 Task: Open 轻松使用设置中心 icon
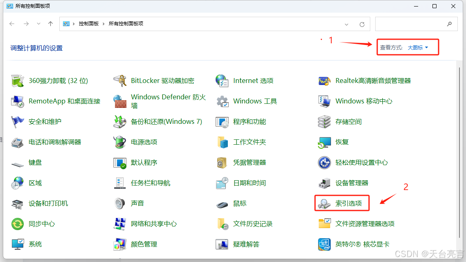pos(324,163)
